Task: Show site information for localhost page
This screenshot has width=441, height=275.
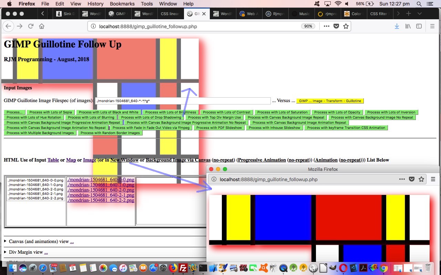Action: [93, 26]
